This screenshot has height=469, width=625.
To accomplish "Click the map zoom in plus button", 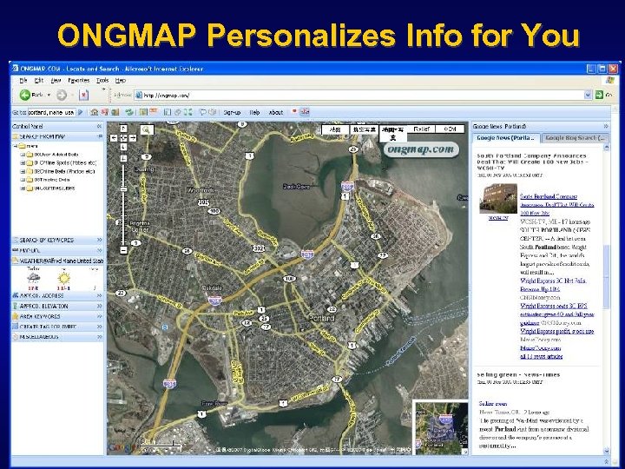I will (x=123, y=159).
